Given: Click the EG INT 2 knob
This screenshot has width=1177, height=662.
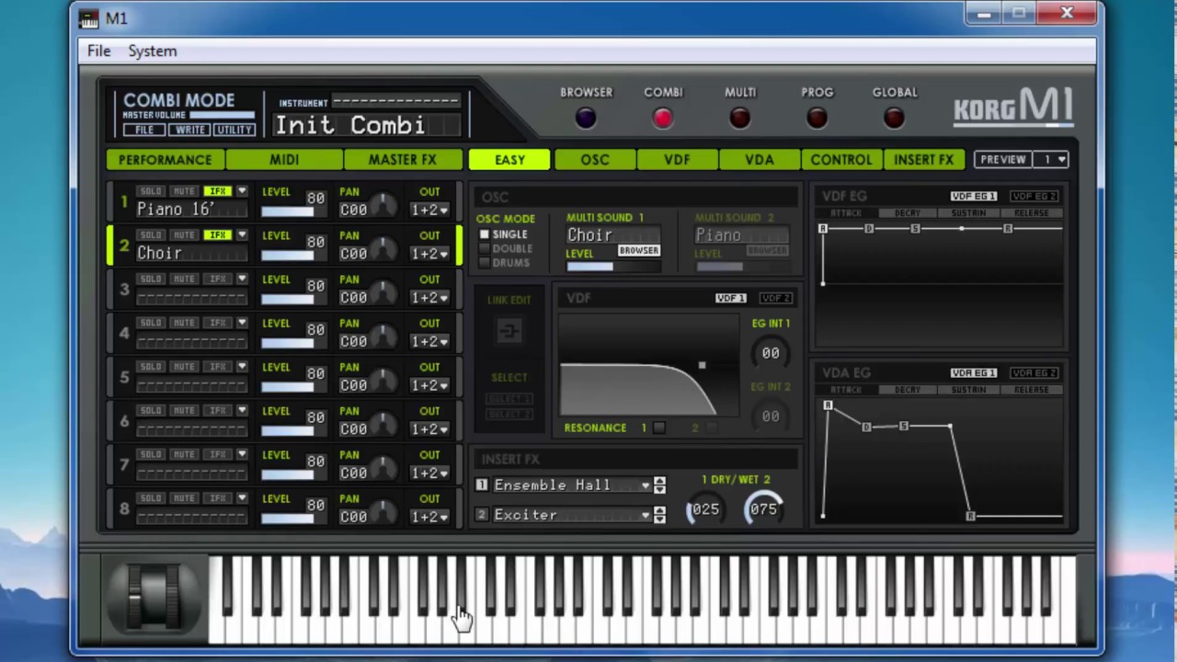Looking at the screenshot, I should (771, 416).
